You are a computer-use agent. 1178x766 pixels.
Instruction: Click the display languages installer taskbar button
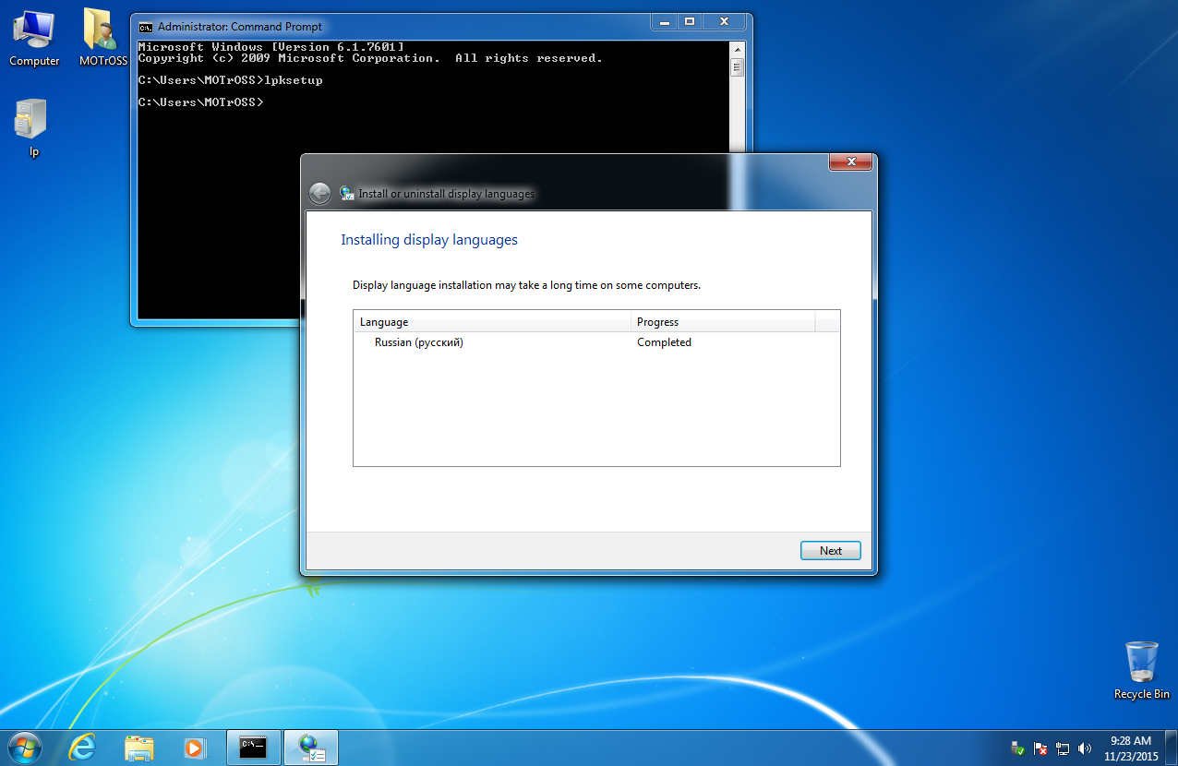pyautogui.click(x=311, y=747)
